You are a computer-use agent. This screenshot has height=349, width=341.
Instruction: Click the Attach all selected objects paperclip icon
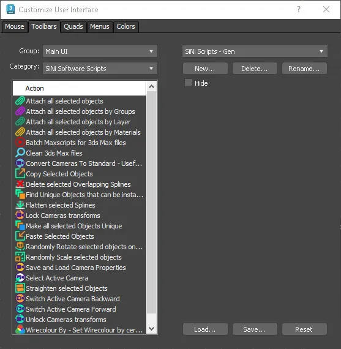pos(20,101)
